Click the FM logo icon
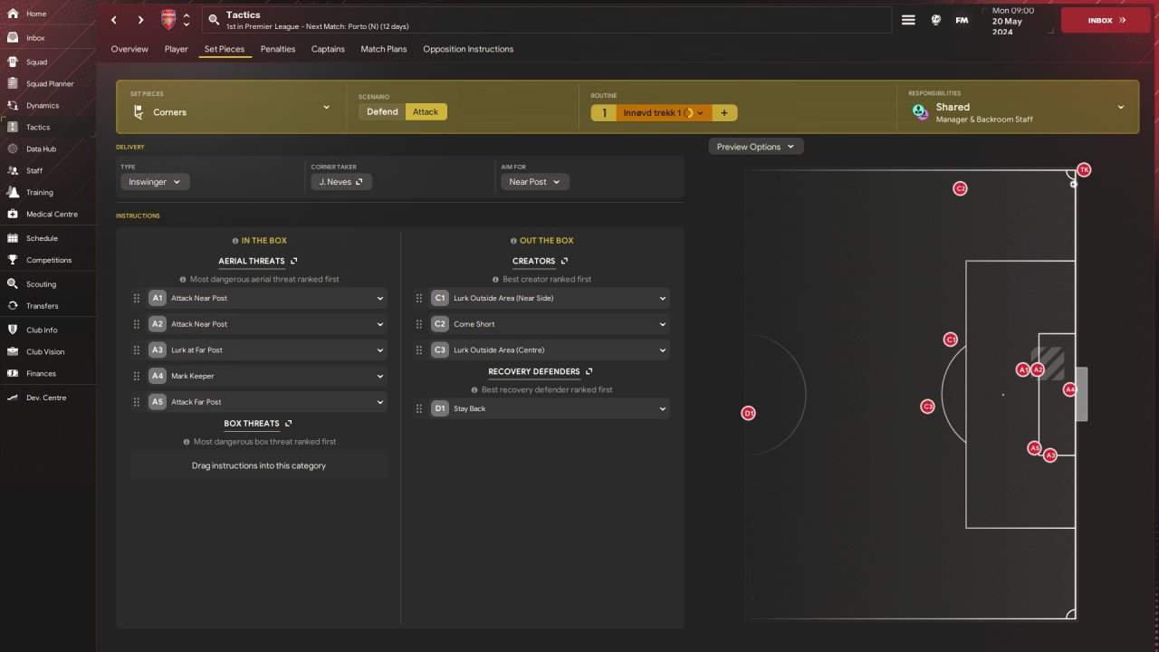The height and width of the screenshot is (652, 1159). click(962, 20)
